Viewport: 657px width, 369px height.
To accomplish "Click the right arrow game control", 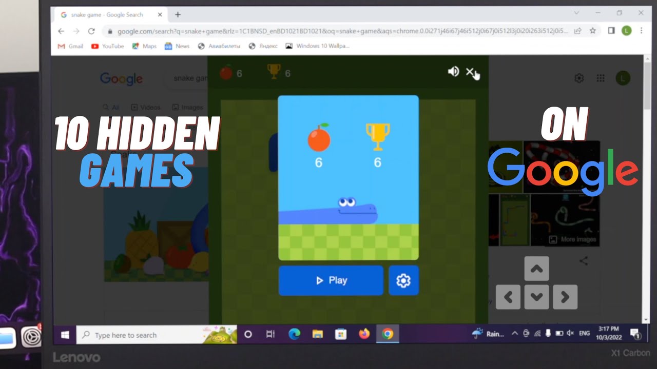I will coord(565,297).
